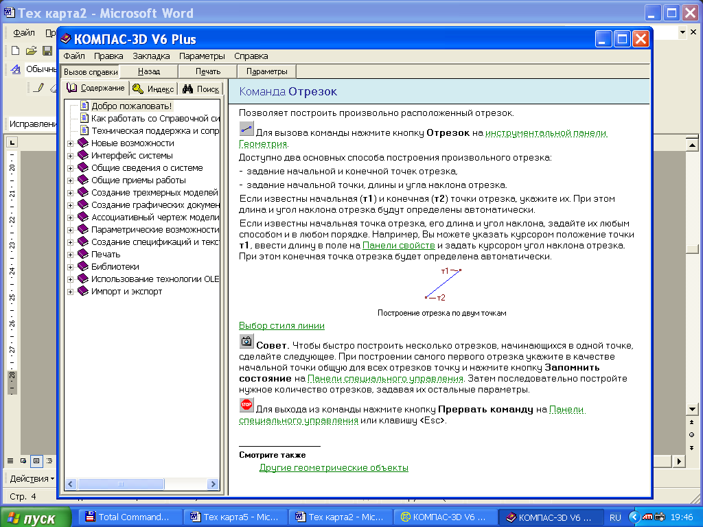Click Word's normal view icon at bottom left
This screenshot has height=527, width=703.
[10, 460]
